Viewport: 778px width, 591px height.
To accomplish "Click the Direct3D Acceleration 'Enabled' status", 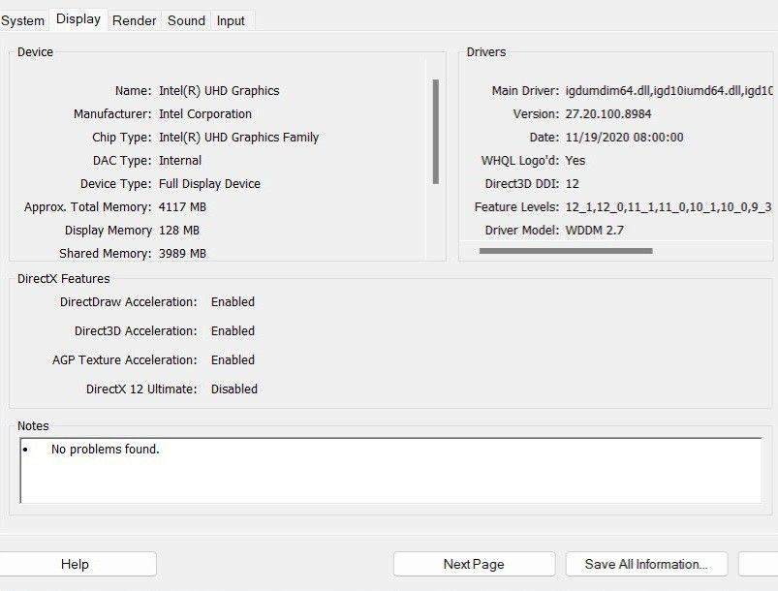I will point(233,331).
